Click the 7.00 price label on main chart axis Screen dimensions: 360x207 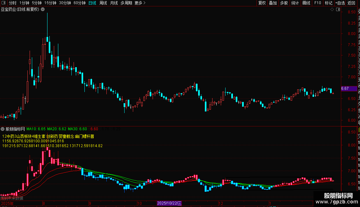[x=351, y=77]
